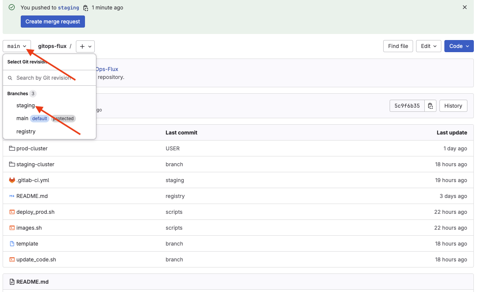
Task: Click the file icon in README.md panel header
Action: [12, 282]
